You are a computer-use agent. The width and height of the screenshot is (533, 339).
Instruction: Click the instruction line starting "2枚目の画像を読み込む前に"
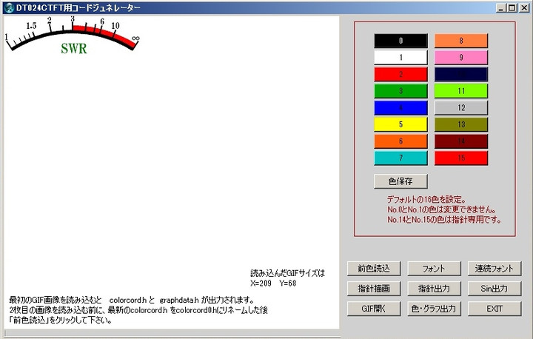pyautogui.click(x=138, y=310)
